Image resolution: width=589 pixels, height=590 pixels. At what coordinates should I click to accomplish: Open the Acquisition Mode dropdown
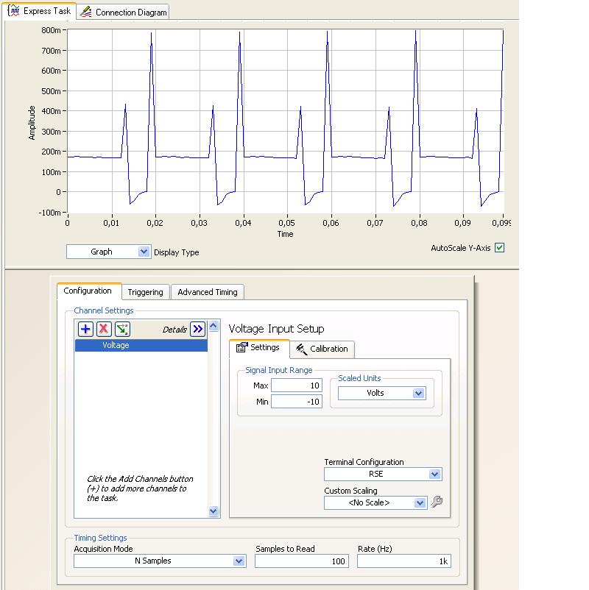coord(239,561)
